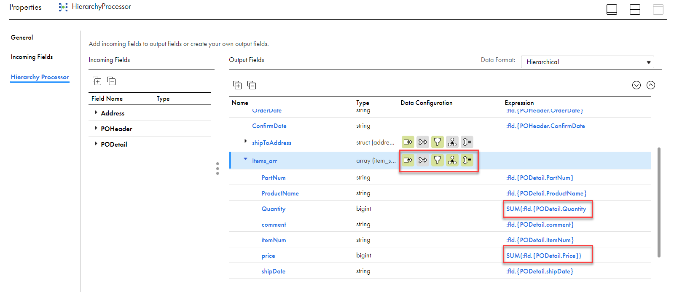Open data source icon on shipToAddress row

pos(408,142)
